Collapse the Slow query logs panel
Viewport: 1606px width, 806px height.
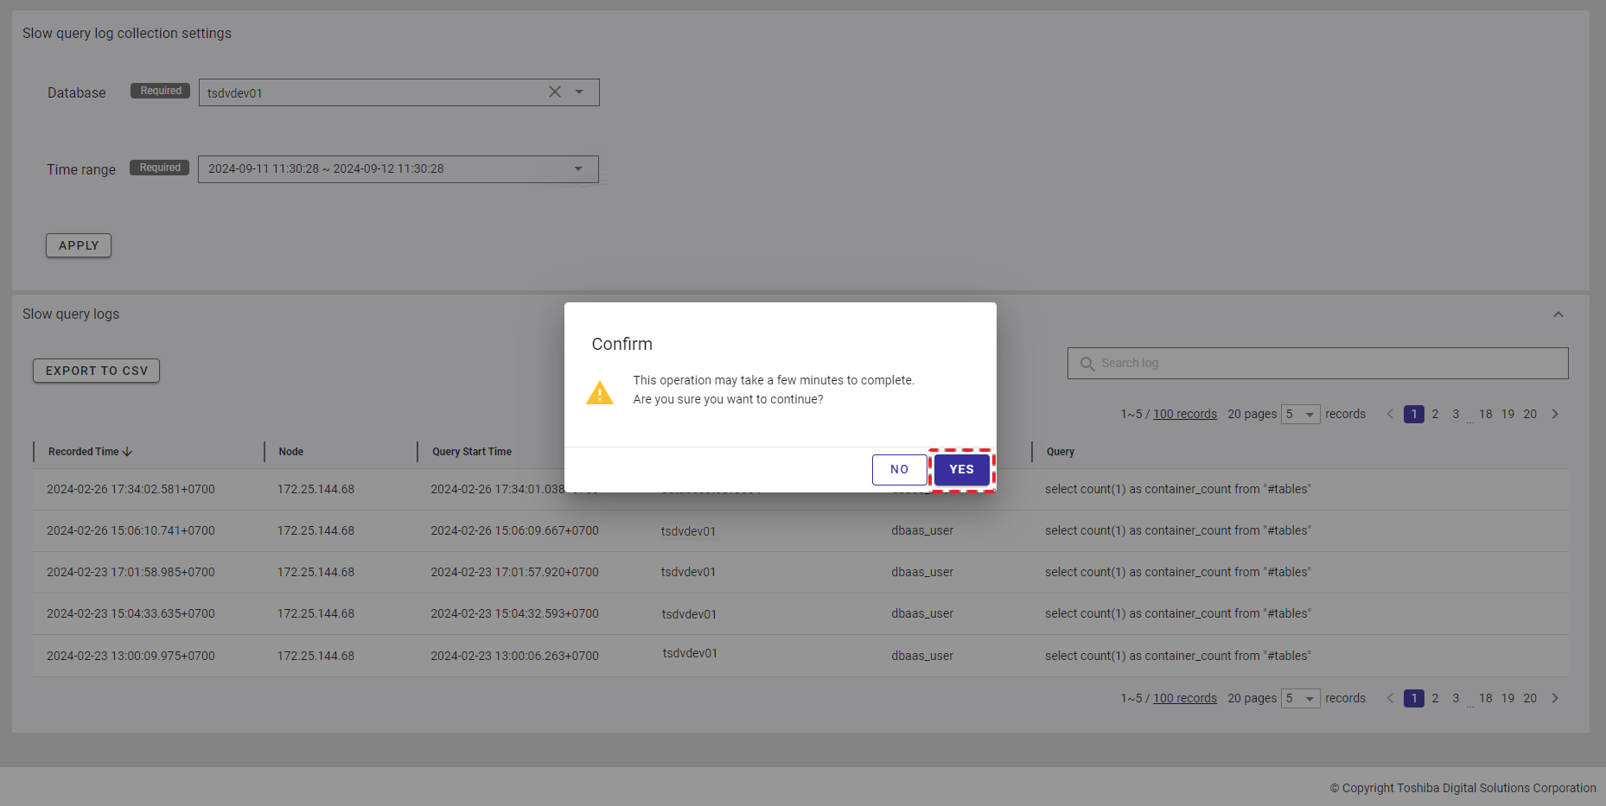(1558, 314)
